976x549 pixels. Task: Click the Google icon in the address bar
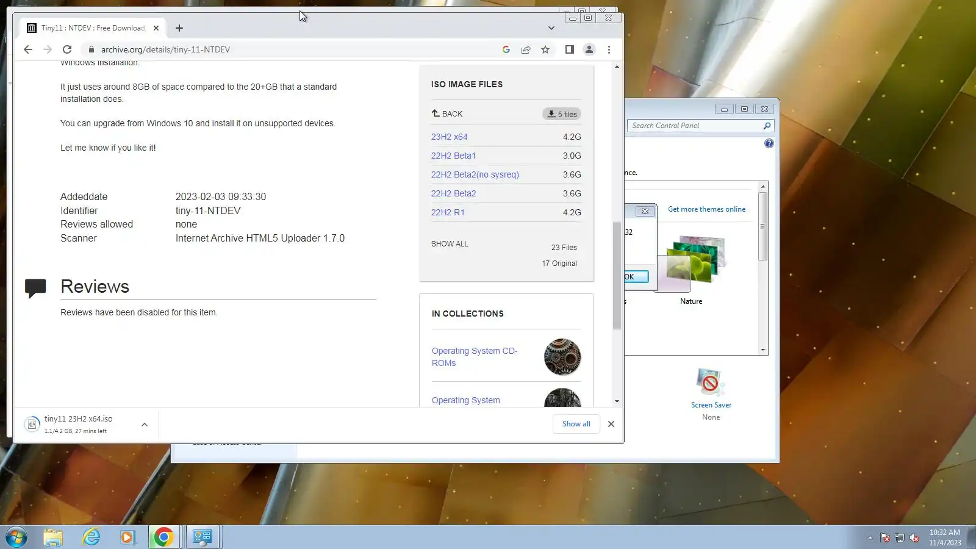point(506,49)
